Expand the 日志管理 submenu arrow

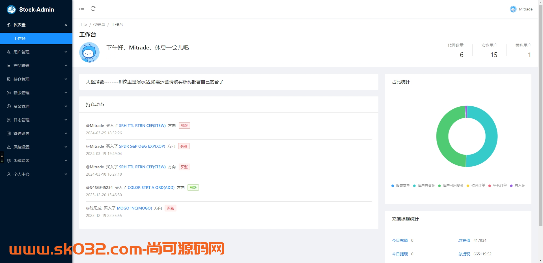[66, 120]
